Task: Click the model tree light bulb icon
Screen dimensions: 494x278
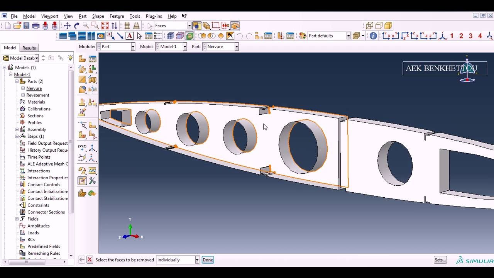Action: pos(70,58)
